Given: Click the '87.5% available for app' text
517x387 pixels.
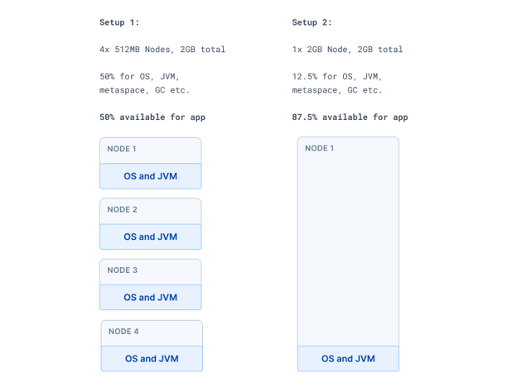Looking at the screenshot, I should click(350, 117).
